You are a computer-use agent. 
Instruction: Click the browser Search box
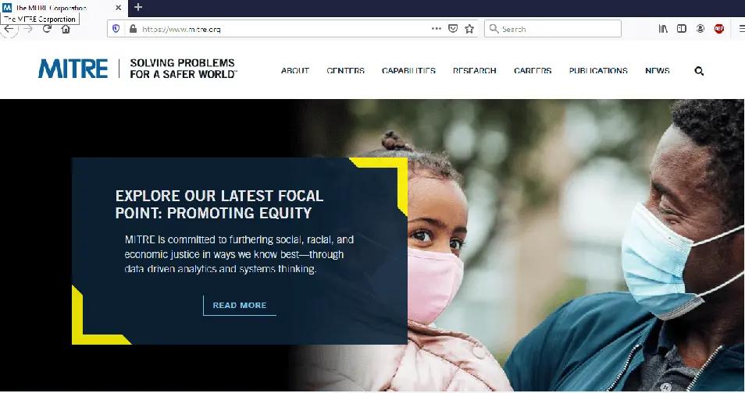tap(553, 29)
